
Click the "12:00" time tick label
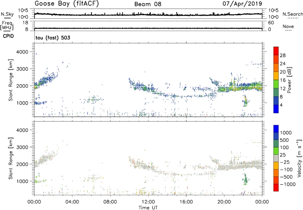pos(148,202)
